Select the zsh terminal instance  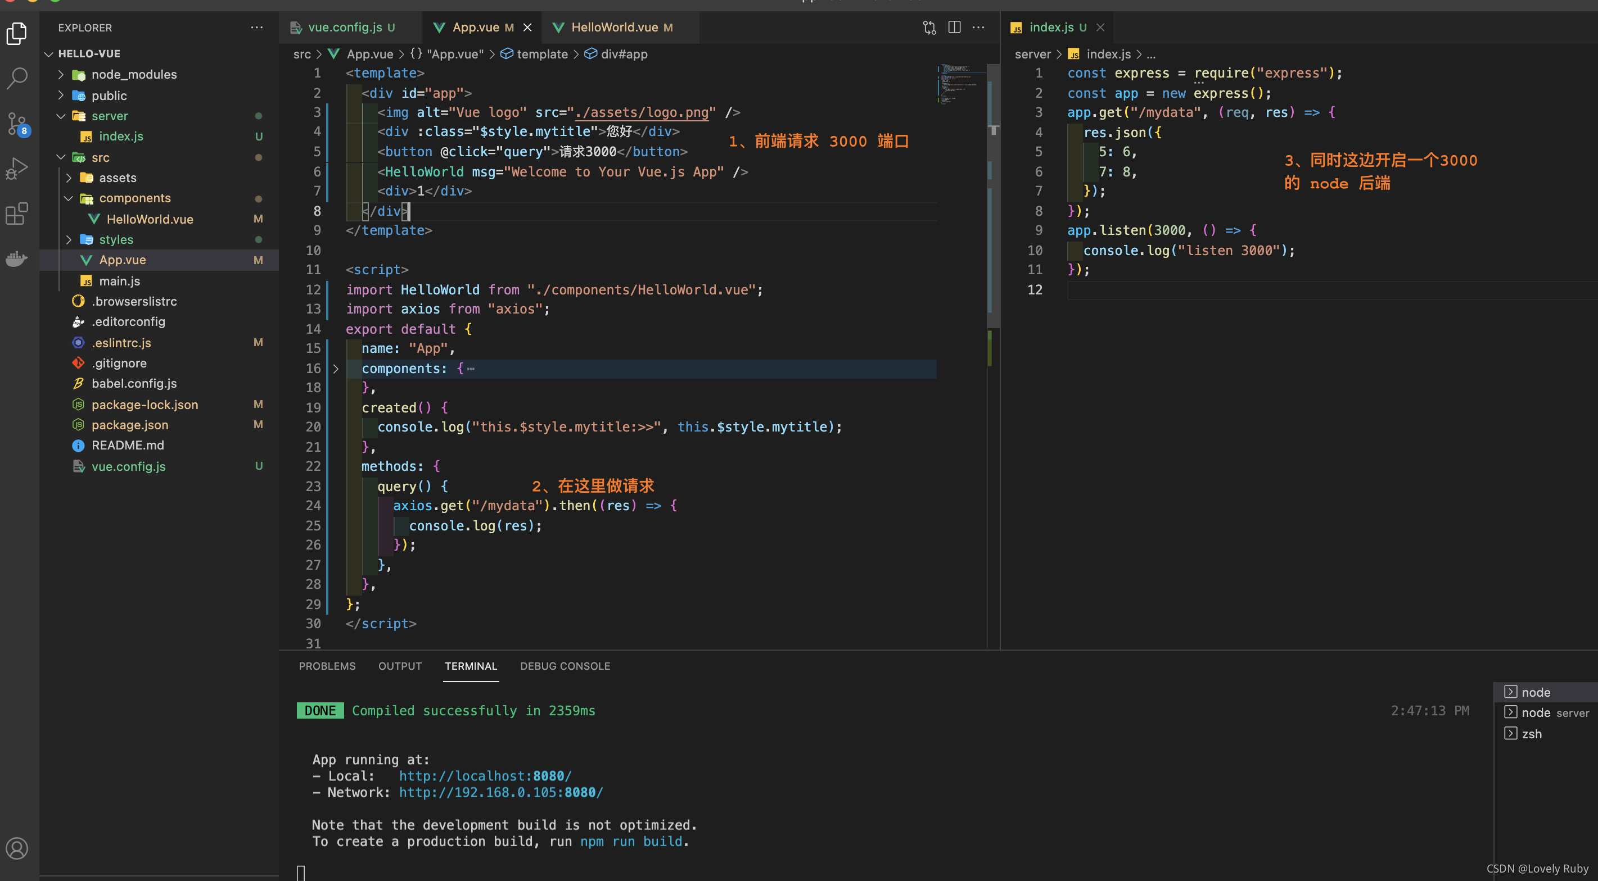tap(1531, 733)
